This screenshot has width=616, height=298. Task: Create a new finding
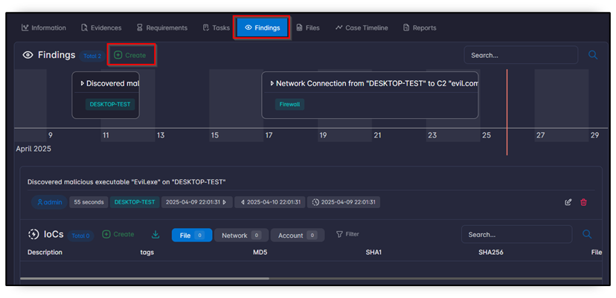point(130,55)
